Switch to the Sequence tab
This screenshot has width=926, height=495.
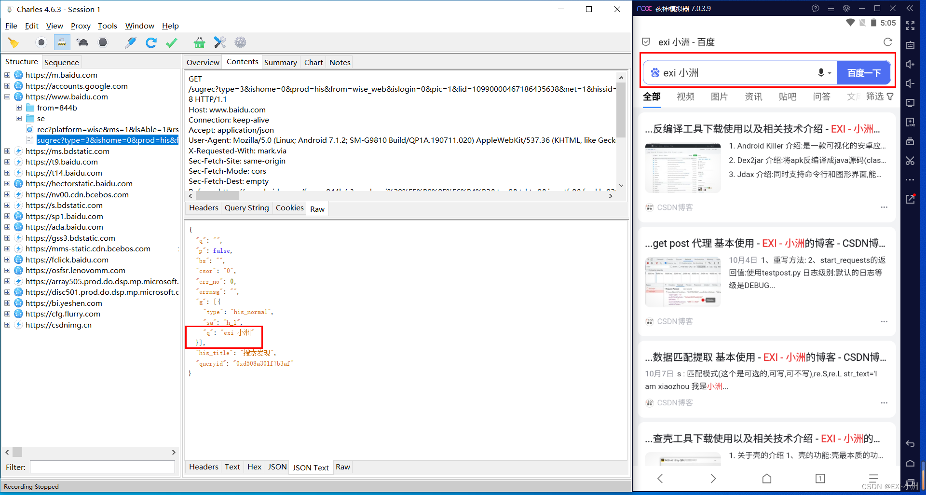tap(61, 62)
